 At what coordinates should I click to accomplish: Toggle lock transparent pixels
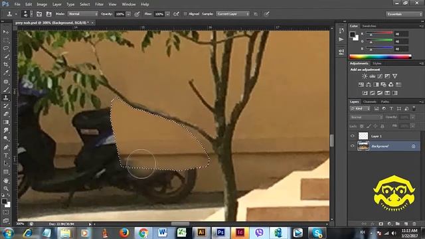(x=361, y=126)
